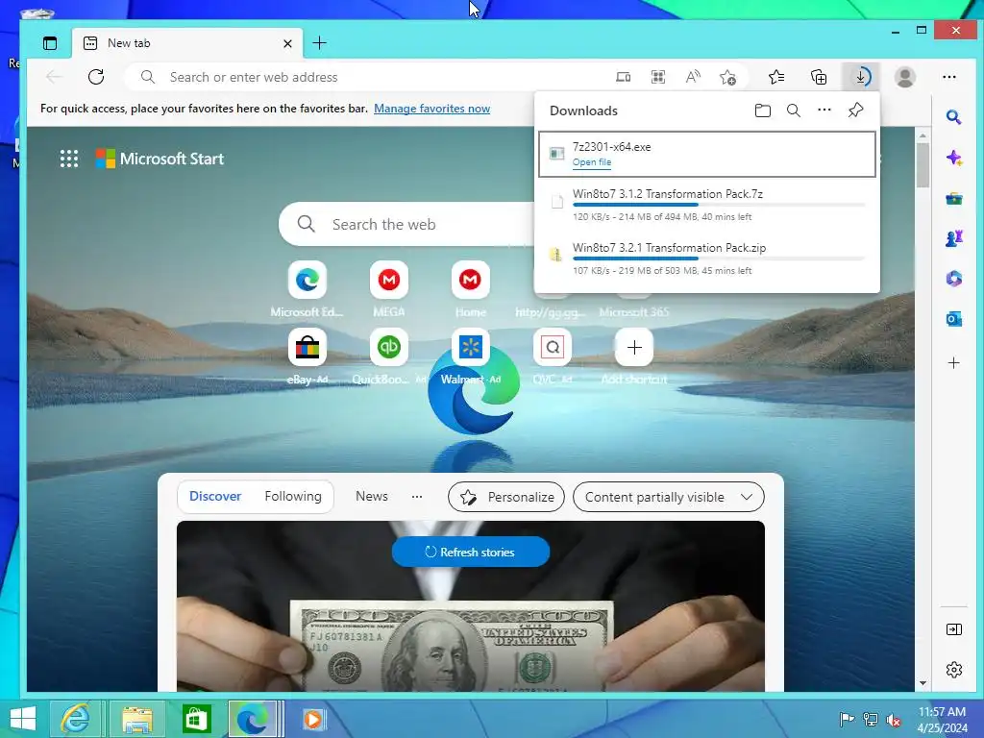984x738 pixels.
Task: Click Add shortcut plus tile
Action: pos(634,347)
